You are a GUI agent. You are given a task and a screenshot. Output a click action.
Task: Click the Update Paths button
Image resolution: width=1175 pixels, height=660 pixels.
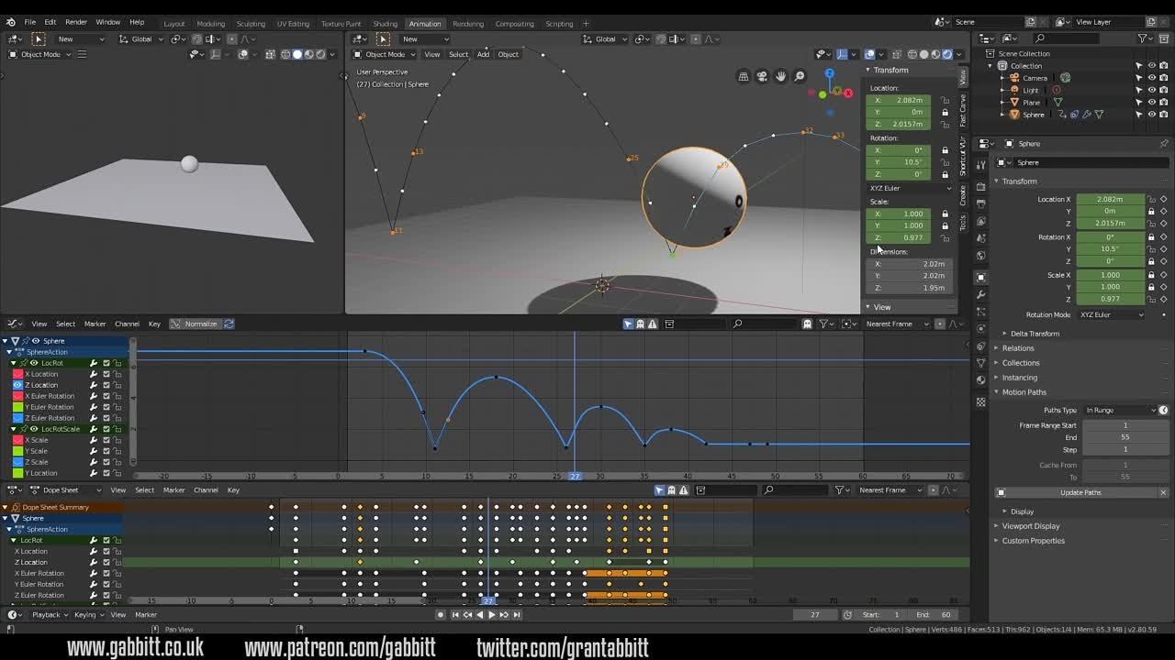(1080, 492)
